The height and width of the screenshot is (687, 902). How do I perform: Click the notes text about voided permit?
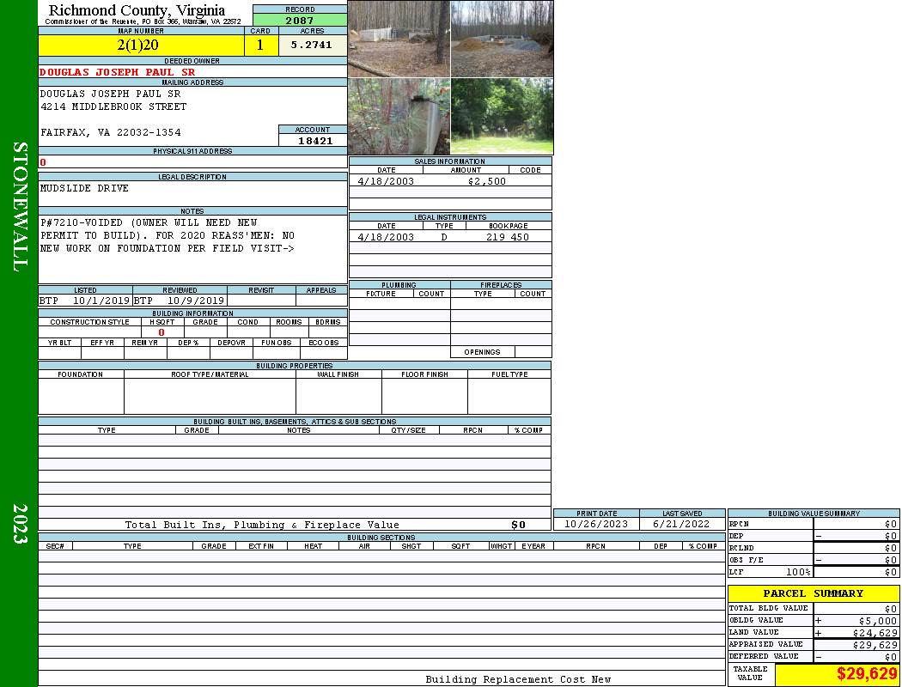(x=168, y=235)
